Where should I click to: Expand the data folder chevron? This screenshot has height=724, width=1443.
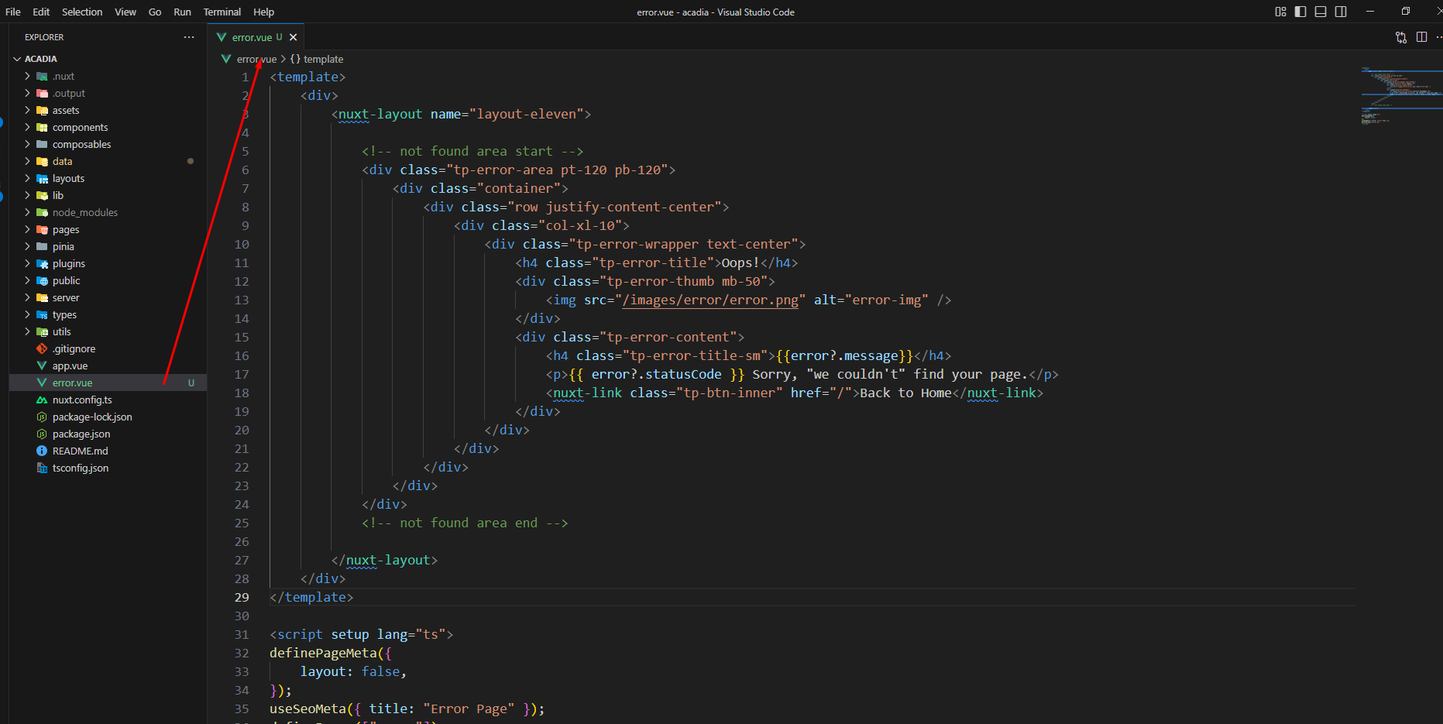pos(28,161)
